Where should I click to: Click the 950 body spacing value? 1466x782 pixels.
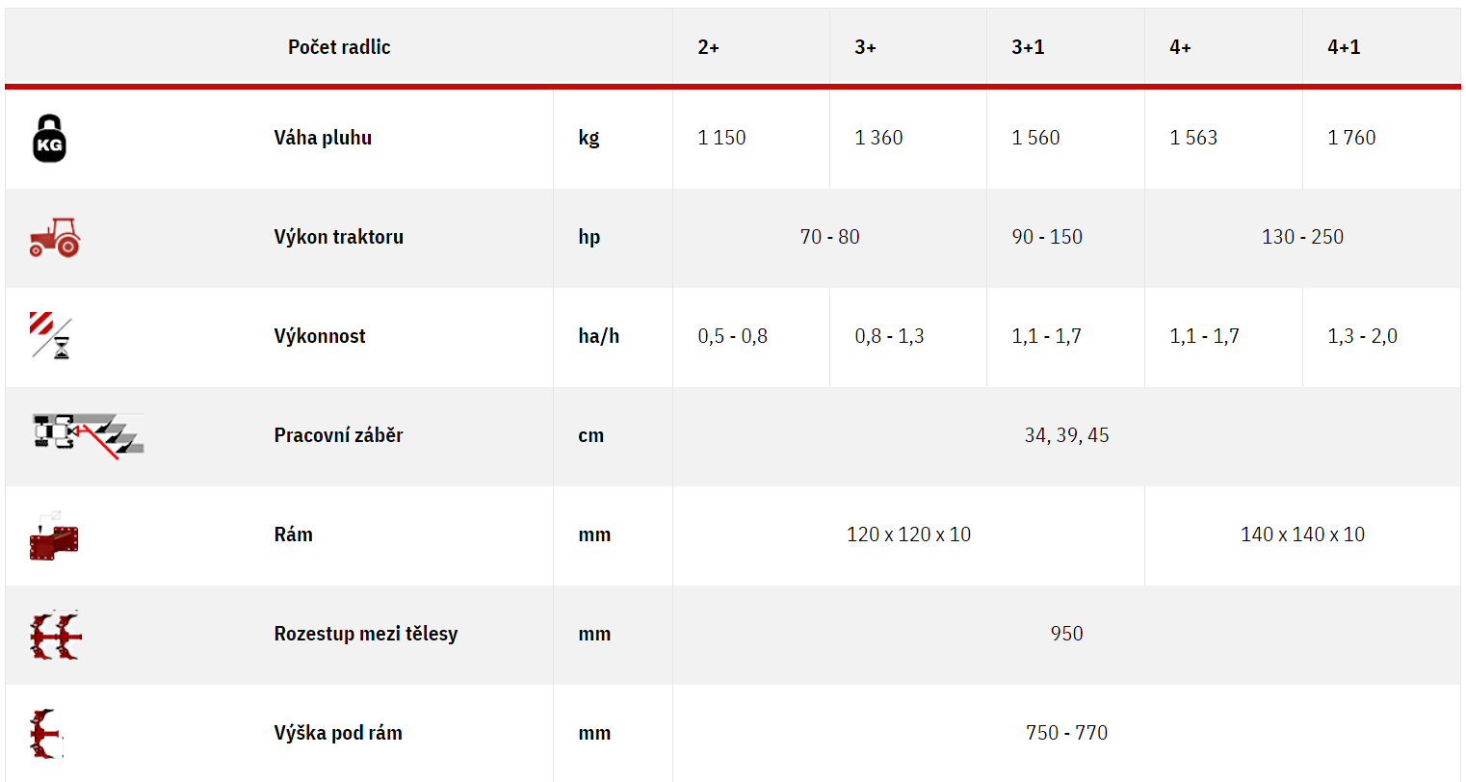[x=1066, y=634]
